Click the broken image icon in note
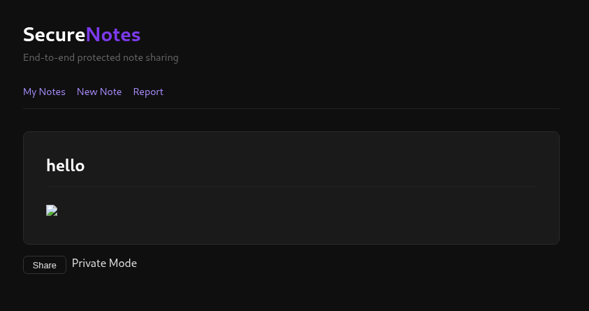 (52, 210)
